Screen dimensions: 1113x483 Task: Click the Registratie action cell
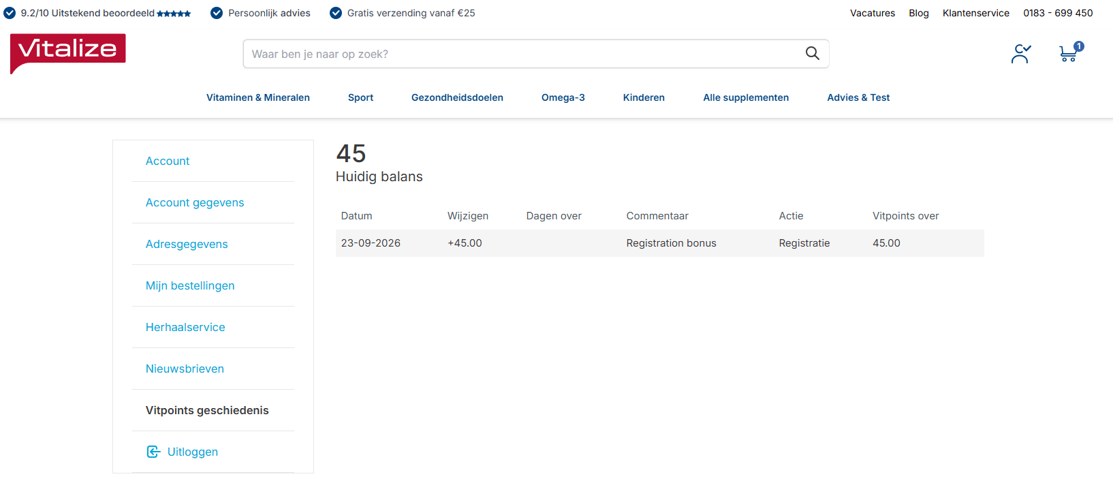[804, 243]
